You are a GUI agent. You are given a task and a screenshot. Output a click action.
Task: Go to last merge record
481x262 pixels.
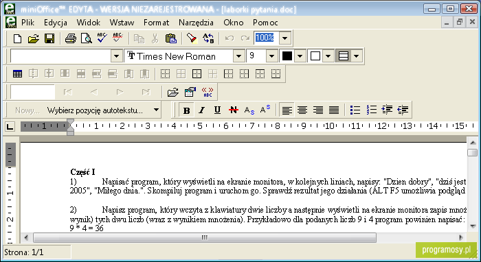pos(146,92)
